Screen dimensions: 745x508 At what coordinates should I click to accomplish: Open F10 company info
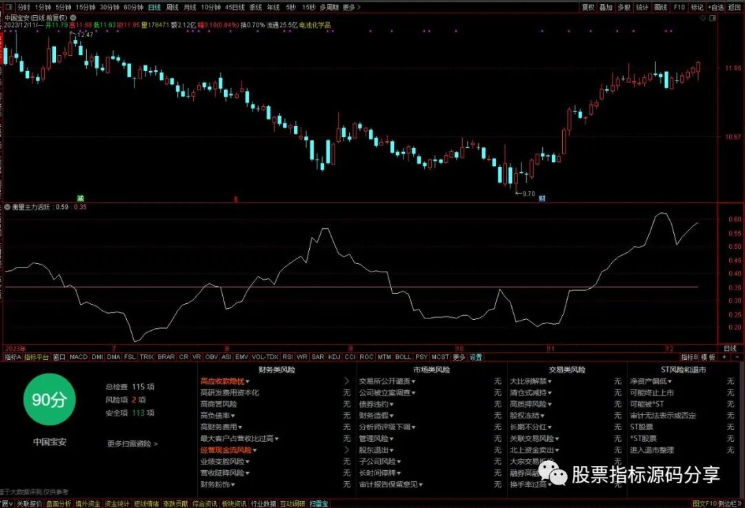point(679,7)
